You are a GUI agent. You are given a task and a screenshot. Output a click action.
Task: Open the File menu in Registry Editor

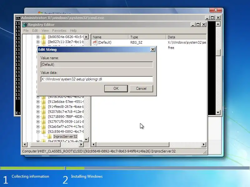pos(26,31)
